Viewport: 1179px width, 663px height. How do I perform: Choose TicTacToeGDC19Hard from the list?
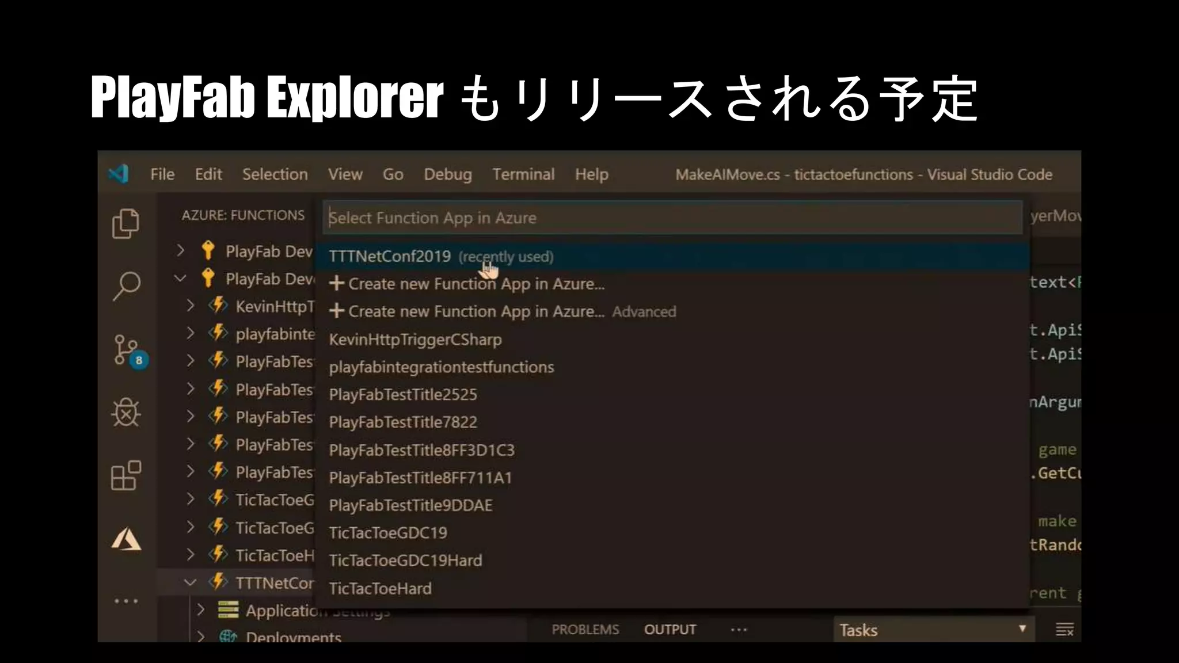(x=672, y=560)
